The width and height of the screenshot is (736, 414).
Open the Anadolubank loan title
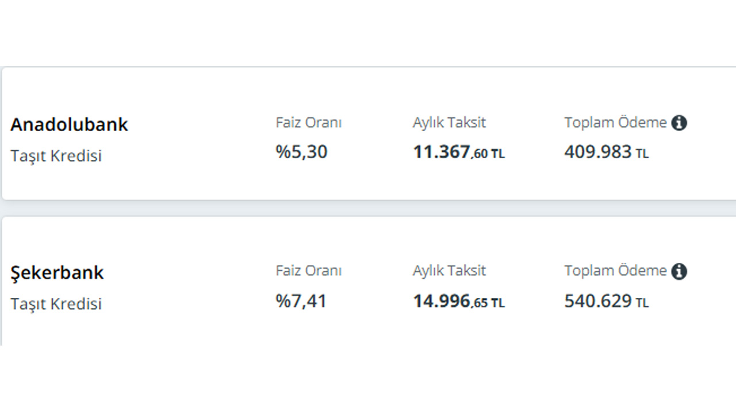tap(69, 124)
